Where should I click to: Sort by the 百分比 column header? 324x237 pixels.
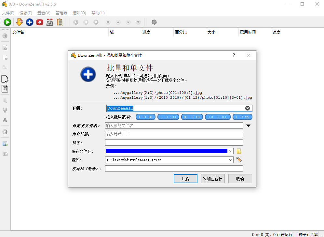pos(190,32)
